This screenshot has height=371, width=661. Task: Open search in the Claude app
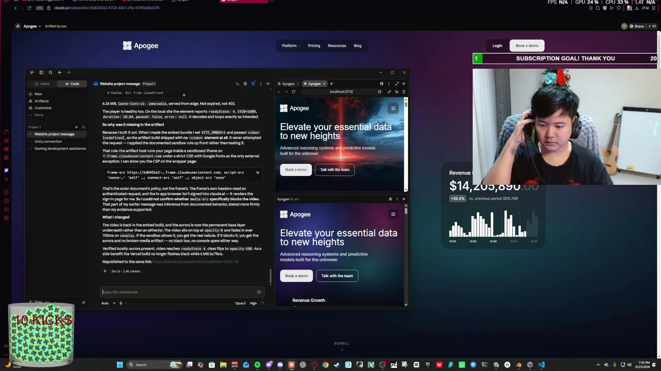pyautogui.click(x=50, y=72)
